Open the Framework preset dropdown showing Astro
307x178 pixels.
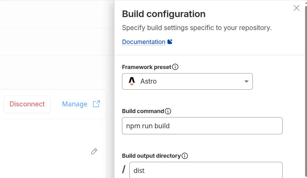tap(187, 81)
